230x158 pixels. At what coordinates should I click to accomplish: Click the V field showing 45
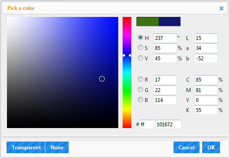[x=165, y=58]
